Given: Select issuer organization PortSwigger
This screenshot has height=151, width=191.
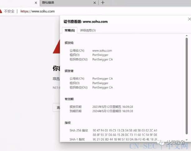Looking at the screenshot, I should (100, 83).
